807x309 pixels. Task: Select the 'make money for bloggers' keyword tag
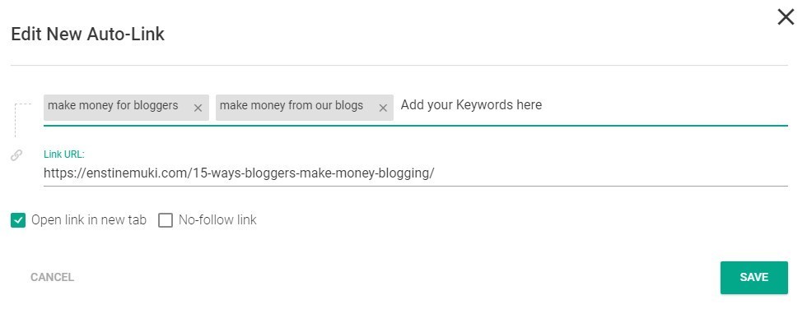pyautogui.click(x=113, y=106)
